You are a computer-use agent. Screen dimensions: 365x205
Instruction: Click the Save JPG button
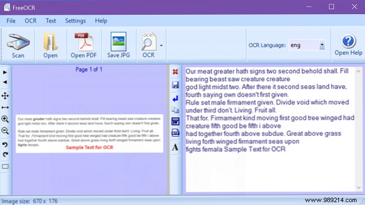119,46
